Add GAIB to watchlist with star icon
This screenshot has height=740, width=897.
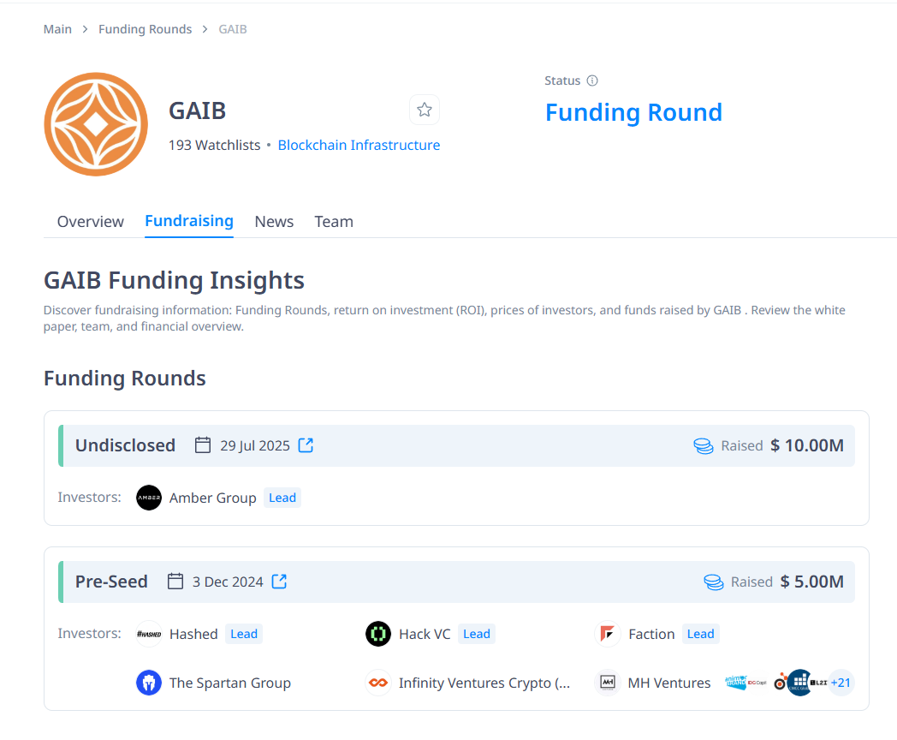[x=425, y=110]
